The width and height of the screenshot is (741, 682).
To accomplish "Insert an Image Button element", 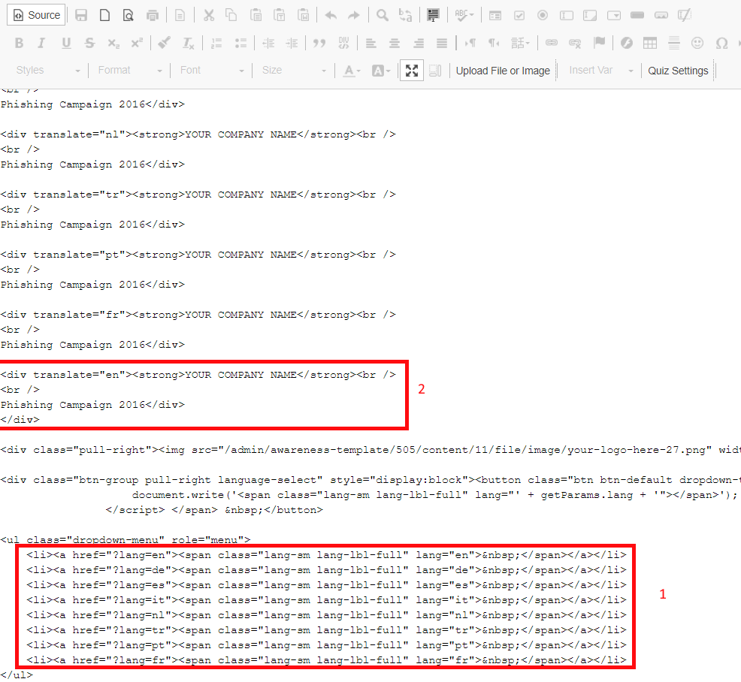I will [x=661, y=15].
